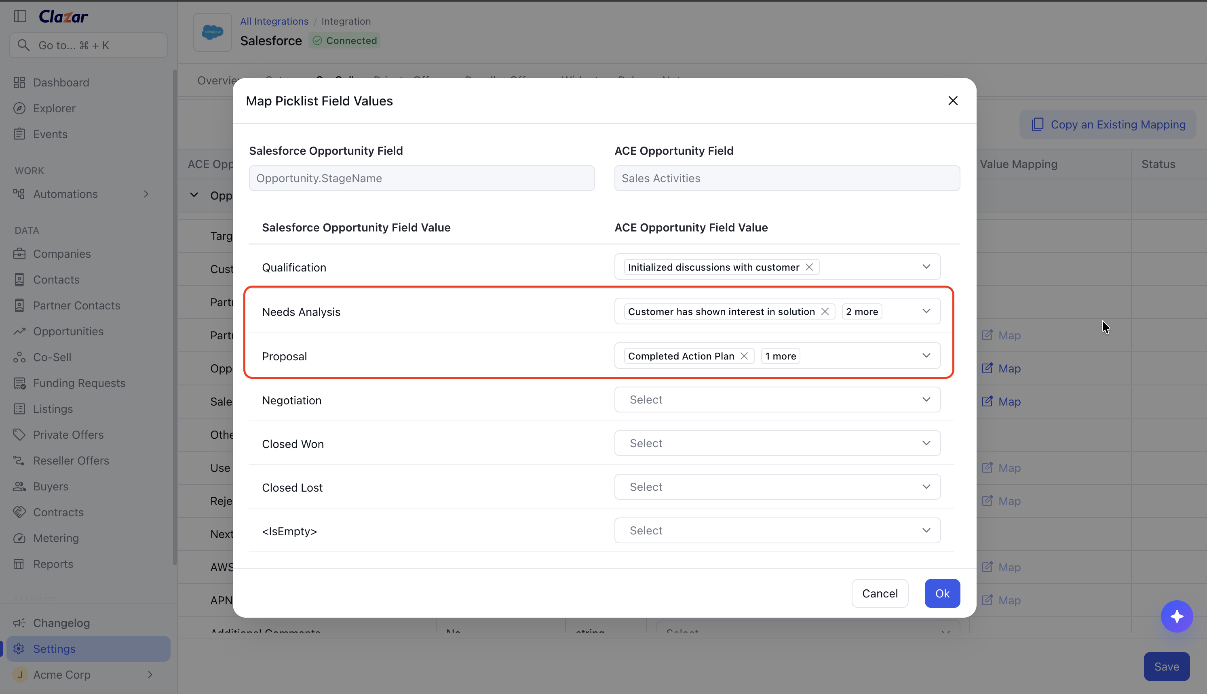The width and height of the screenshot is (1207, 694).
Task: Click the 'Negotiation' field value label
Action: point(292,400)
